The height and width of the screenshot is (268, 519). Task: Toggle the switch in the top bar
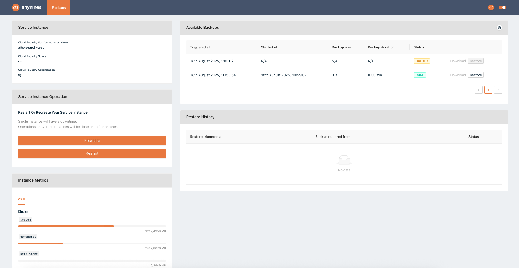click(502, 8)
